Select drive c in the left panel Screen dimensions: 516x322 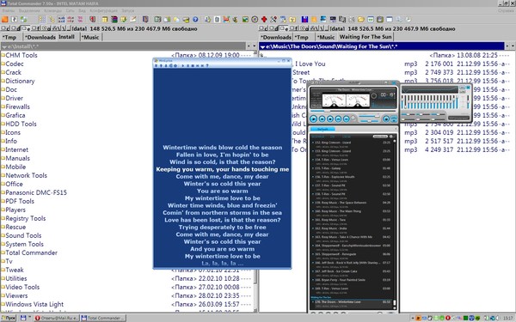(6, 29)
